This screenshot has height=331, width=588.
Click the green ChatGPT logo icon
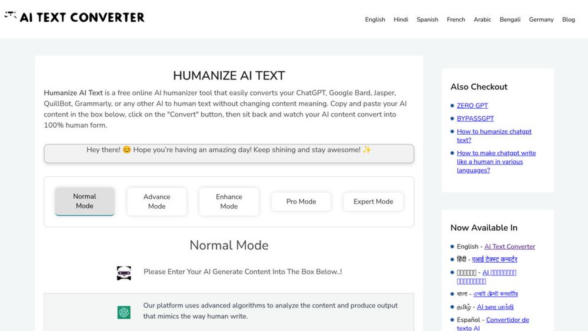123,312
